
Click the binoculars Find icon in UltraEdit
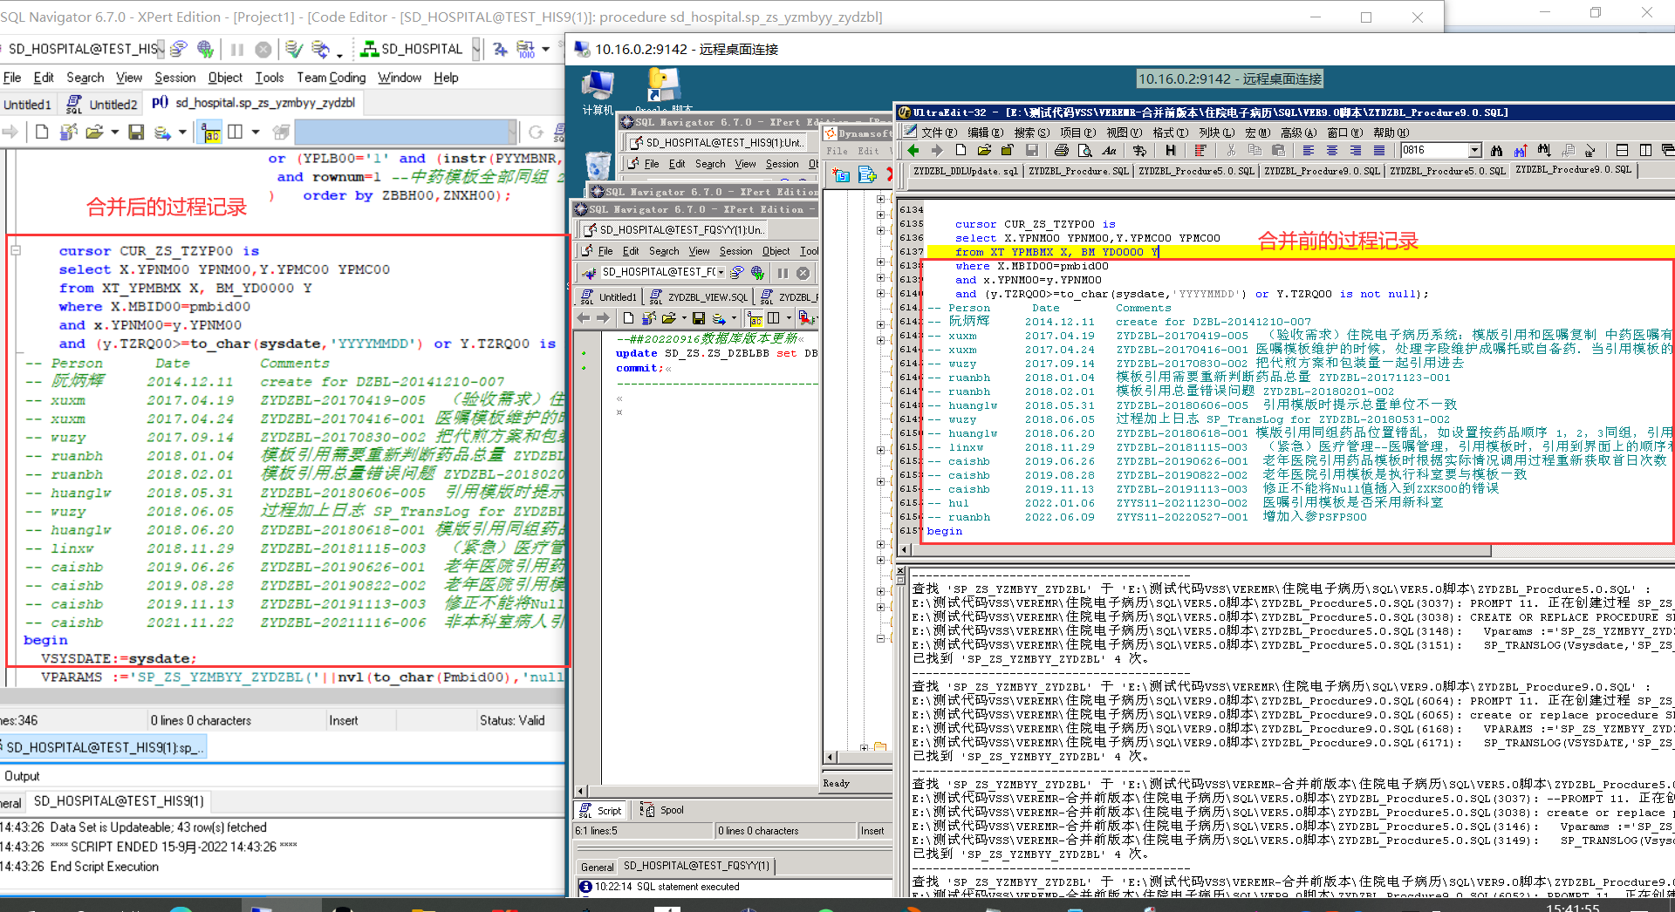1496,151
